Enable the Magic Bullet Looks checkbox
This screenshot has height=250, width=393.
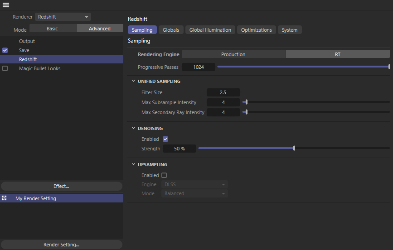click(5, 68)
